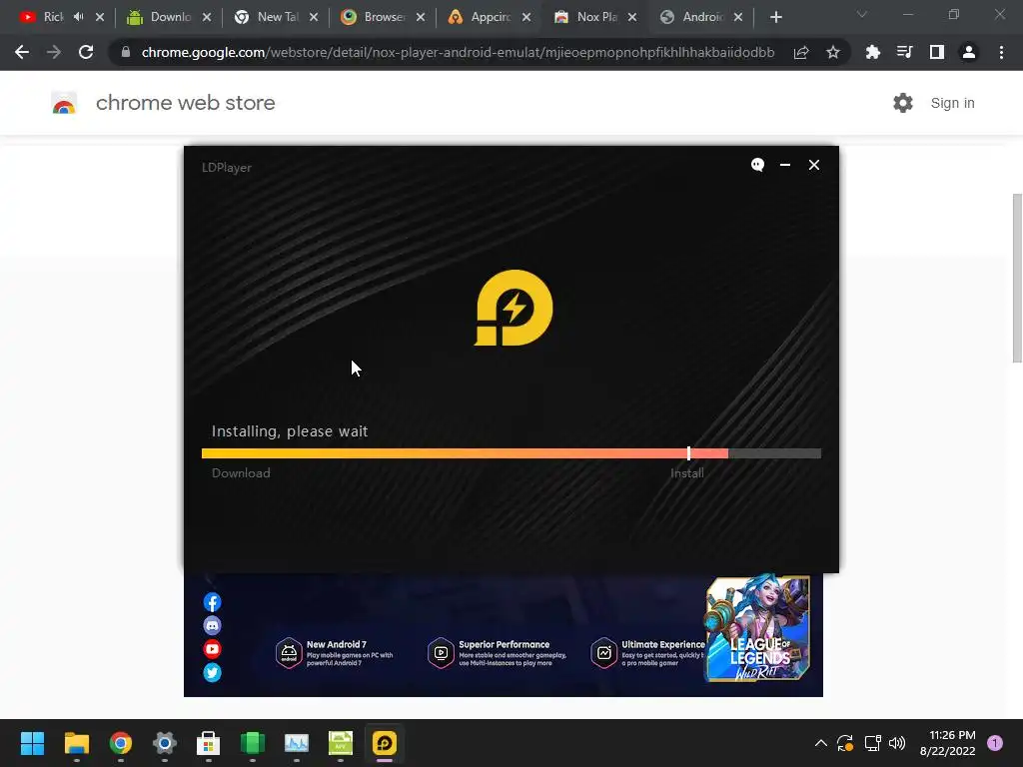The width and height of the screenshot is (1023, 767).
Task: Open the YouTube icon in the banner
Action: pos(212,649)
